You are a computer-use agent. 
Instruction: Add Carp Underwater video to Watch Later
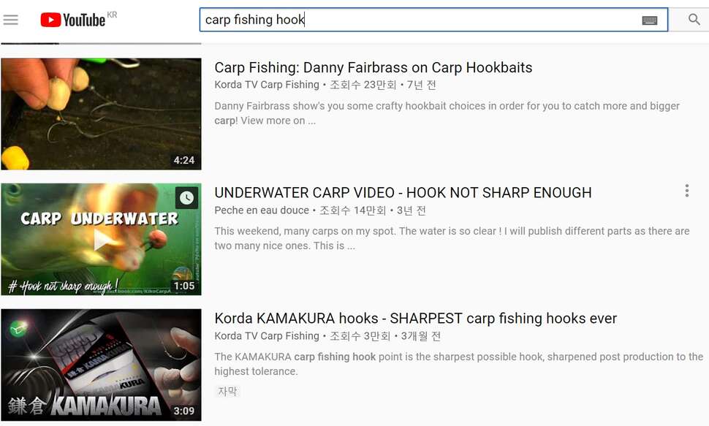pyautogui.click(x=186, y=197)
